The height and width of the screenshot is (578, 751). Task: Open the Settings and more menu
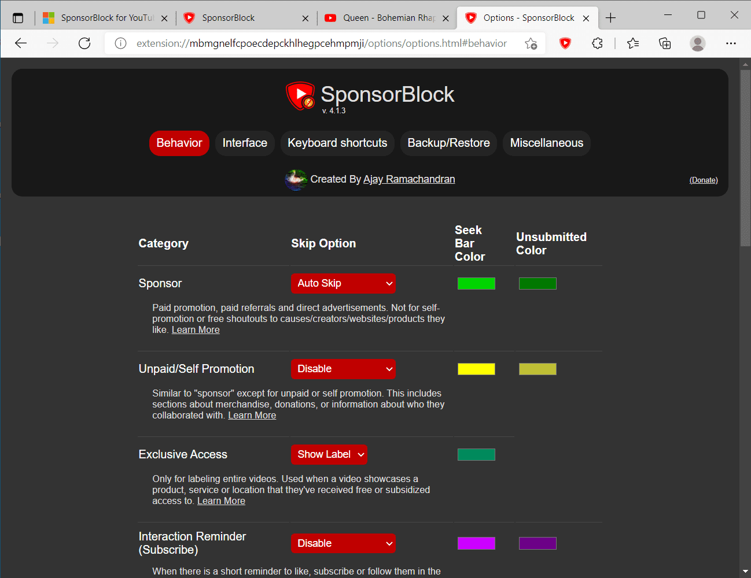(731, 43)
